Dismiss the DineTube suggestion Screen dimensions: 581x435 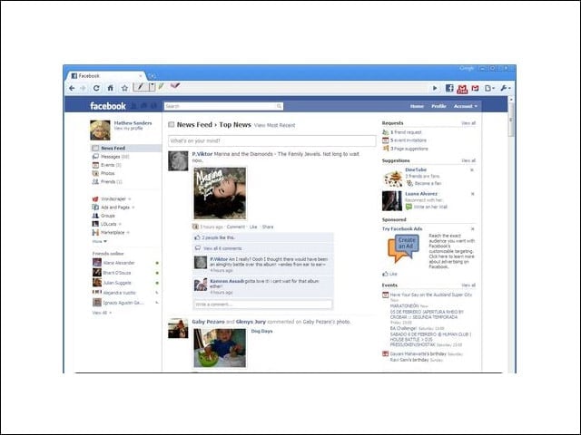coord(472,170)
